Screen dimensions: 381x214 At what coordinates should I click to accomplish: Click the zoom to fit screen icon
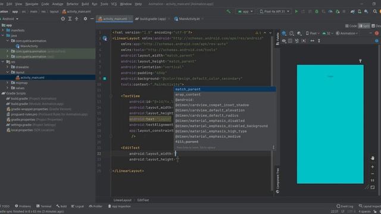(x=373, y=188)
